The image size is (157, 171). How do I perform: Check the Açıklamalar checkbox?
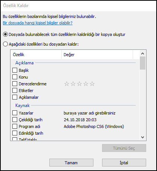15,97
